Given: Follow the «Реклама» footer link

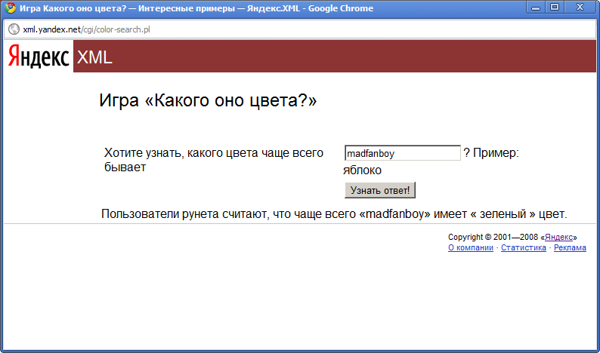Looking at the screenshot, I should pyautogui.click(x=570, y=247).
